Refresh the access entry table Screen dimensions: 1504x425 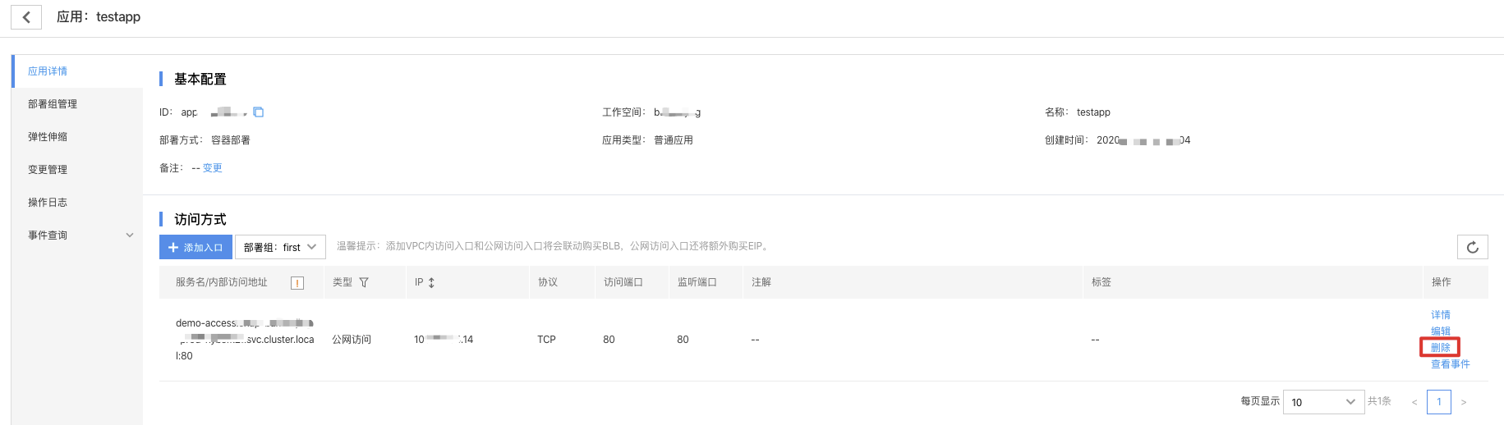click(x=1472, y=247)
